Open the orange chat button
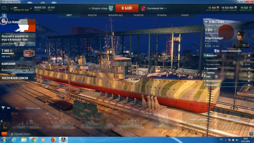The image size is (254, 143). pos(4,134)
